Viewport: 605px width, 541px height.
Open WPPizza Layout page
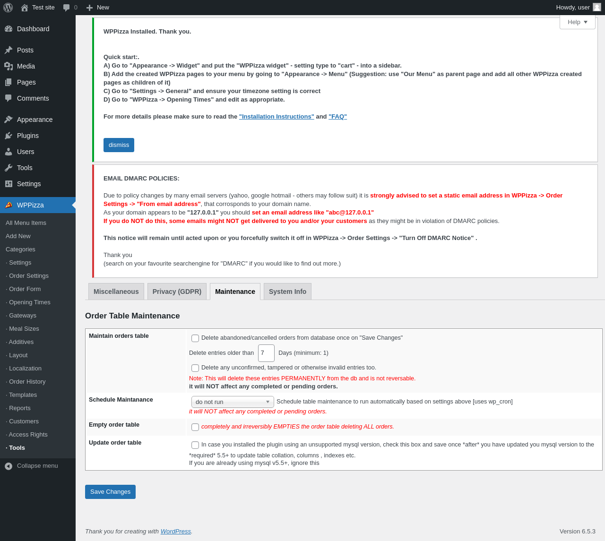point(17,355)
